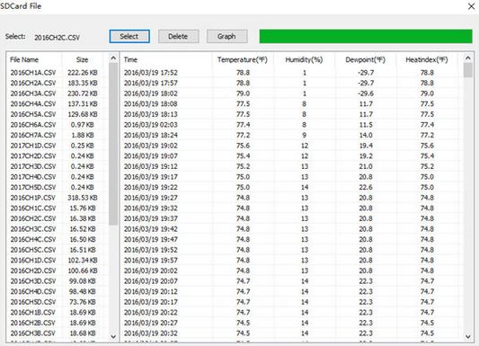Click dewpoint value 21.0
Viewport: 479px width, 346px height.
point(366,166)
